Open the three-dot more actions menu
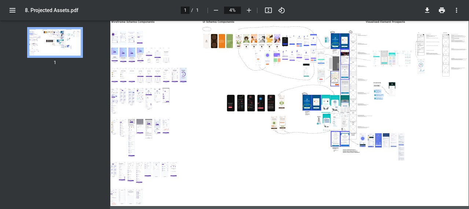 pos(457,10)
